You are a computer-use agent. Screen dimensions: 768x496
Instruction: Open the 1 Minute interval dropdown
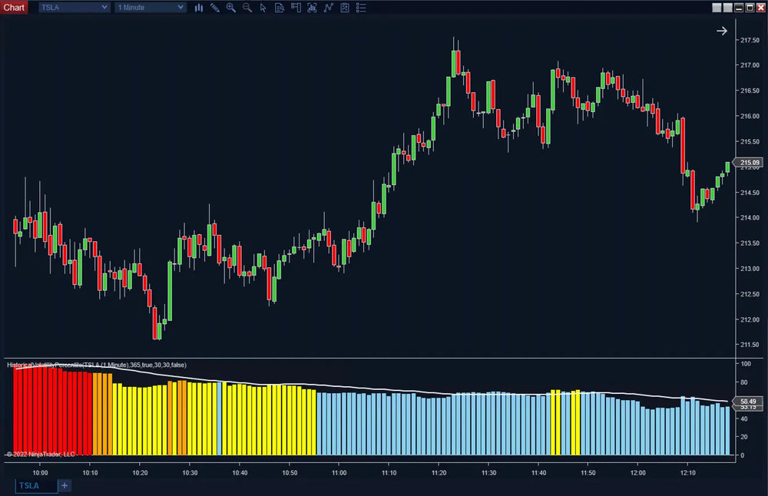(149, 7)
